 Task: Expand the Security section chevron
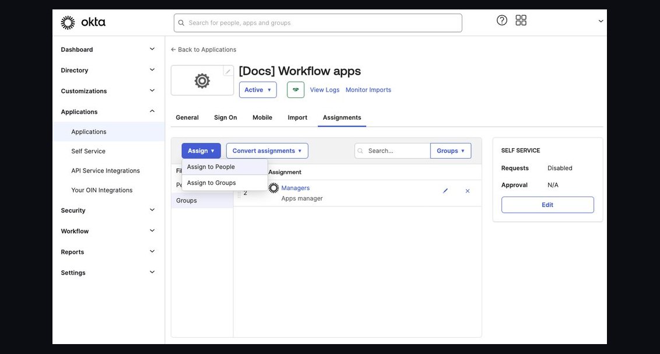(152, 210)
